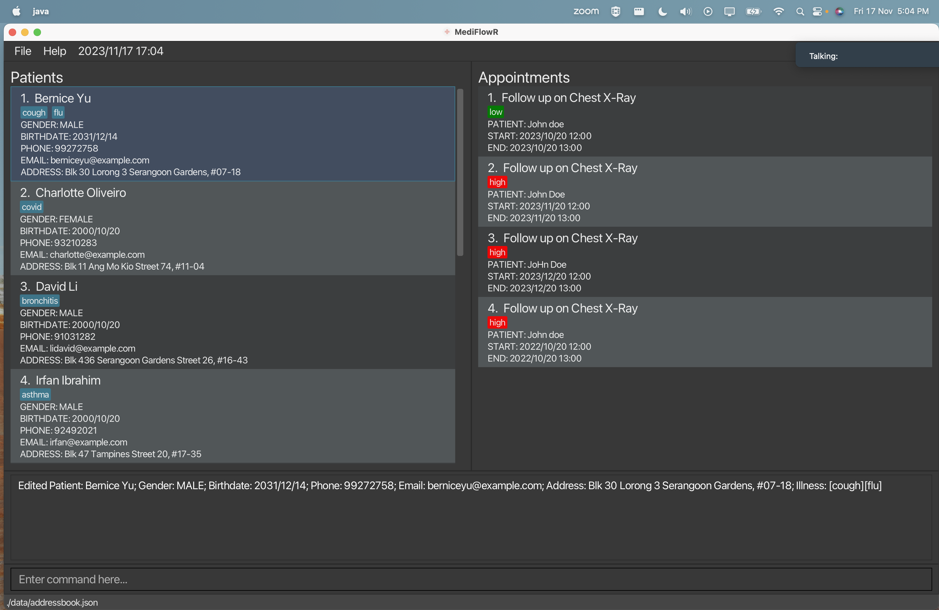Launch Siri from the menu bar
939x610 pixels.
[x=839, y=11]
